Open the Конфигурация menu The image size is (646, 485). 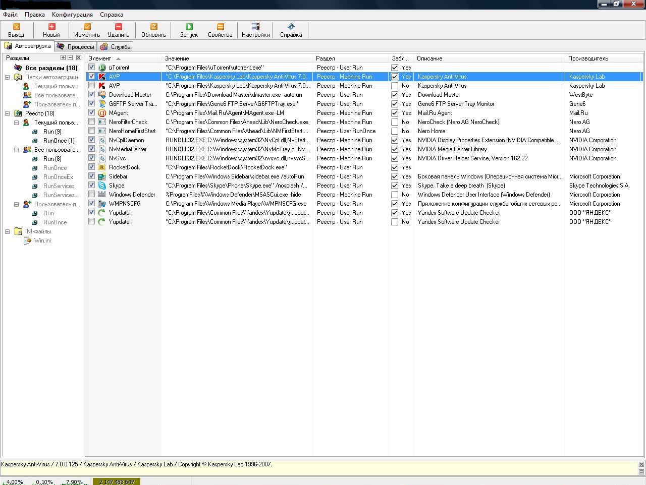(72, 15)
